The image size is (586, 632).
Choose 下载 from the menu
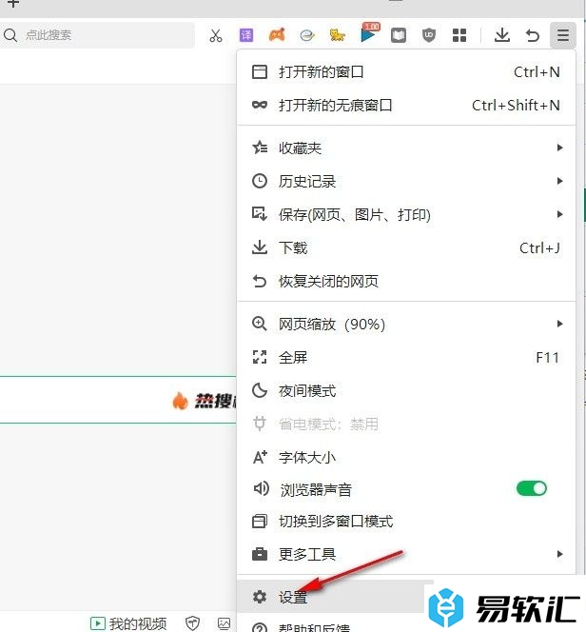click(x=406, y=247)
